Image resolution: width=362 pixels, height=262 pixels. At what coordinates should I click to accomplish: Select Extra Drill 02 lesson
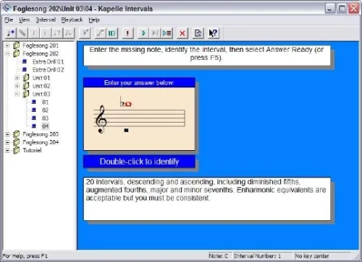49,70
